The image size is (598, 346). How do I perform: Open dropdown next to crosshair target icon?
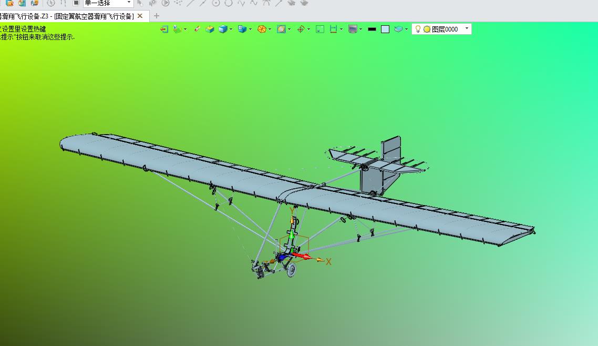(308, 29)
